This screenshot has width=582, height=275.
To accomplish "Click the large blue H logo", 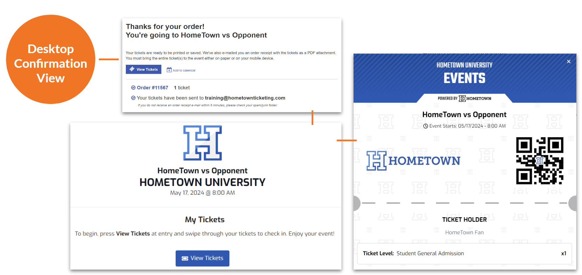I will point(203,143).
